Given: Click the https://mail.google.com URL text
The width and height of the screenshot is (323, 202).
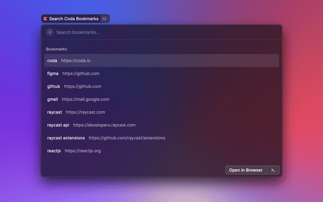Looking at the screenshot, I should 85,99.
